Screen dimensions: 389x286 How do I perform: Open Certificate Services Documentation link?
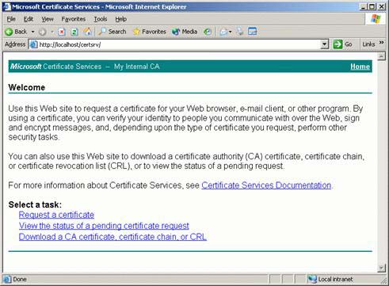(x=266, y=185)
